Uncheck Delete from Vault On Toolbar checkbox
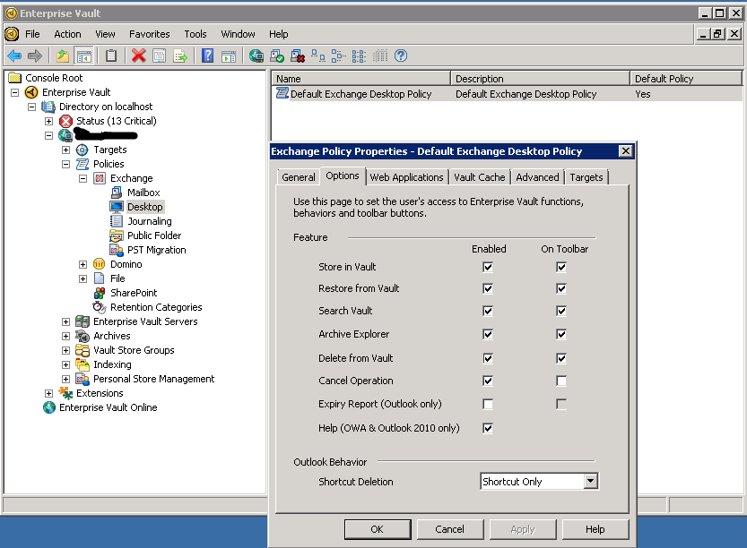Image resolution: width=747 pixels, height=548 pixels. [561, 358]
